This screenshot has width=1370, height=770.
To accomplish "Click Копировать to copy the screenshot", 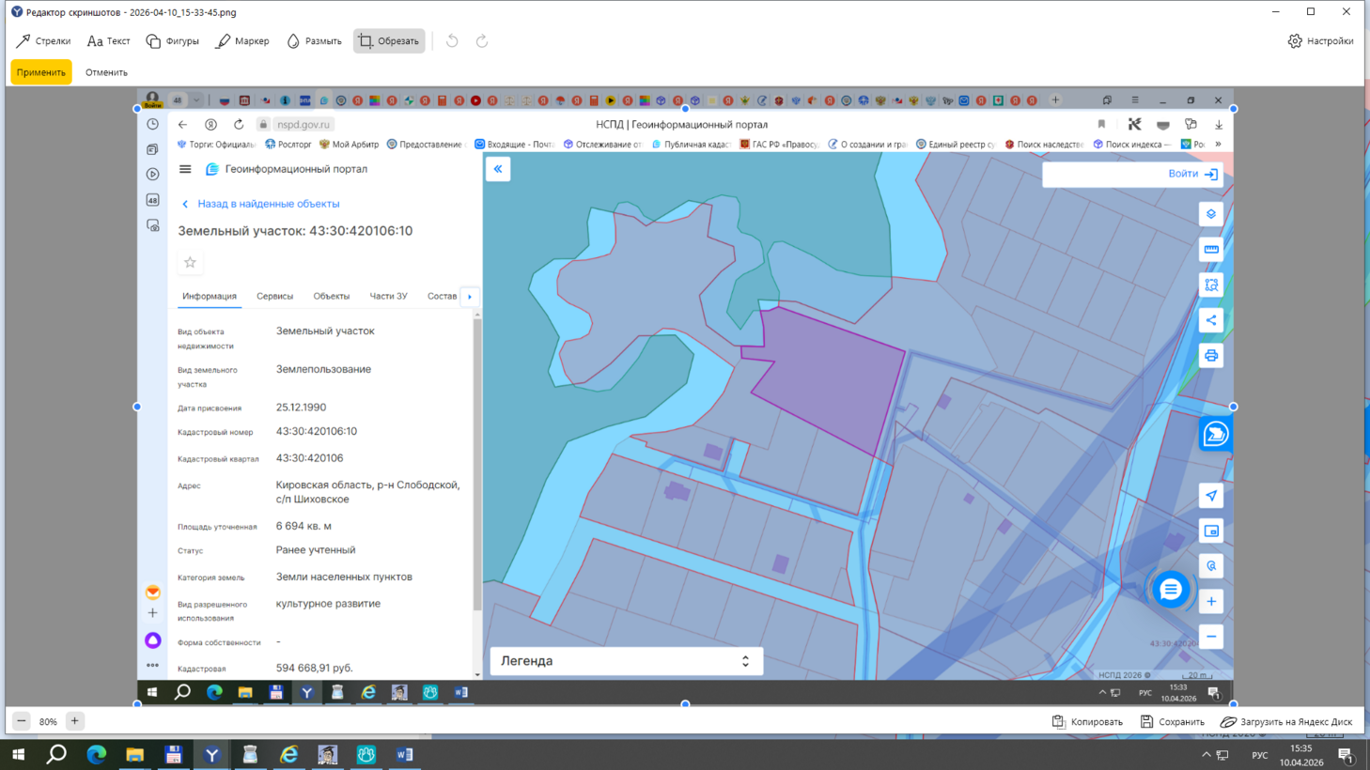I will pos(1087,721).
